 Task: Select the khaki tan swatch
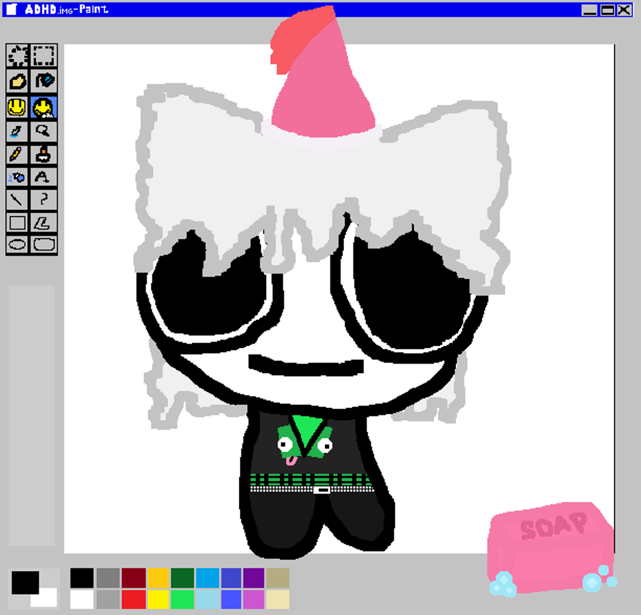(278, 578)
